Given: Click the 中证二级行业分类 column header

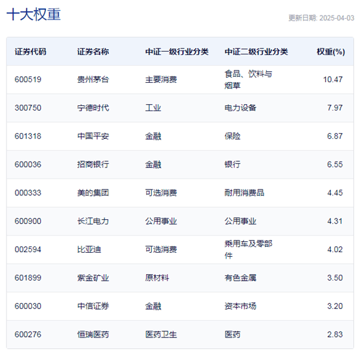Looking at the screenshot, I should (x=256, y=52).
